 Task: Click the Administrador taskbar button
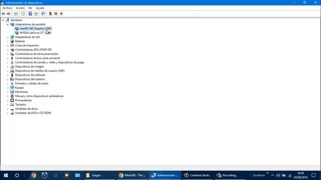point(165,175)
